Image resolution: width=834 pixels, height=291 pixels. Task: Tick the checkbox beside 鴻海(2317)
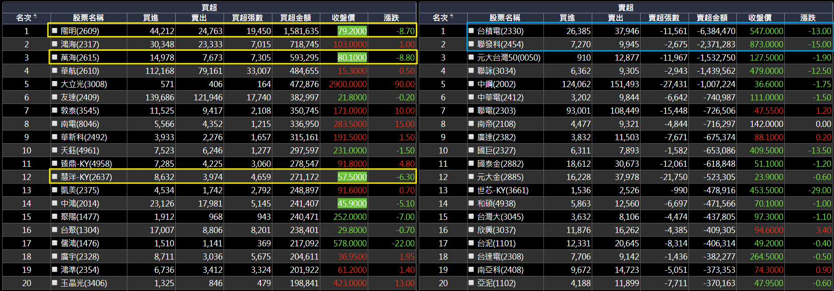55,44
